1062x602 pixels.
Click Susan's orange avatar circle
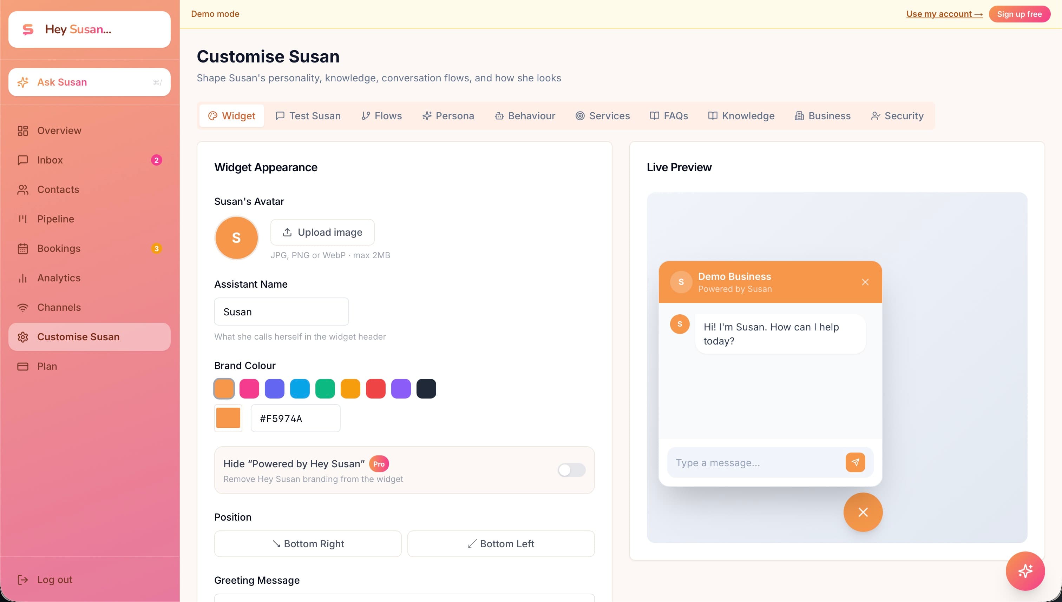[x=236, y=238]
